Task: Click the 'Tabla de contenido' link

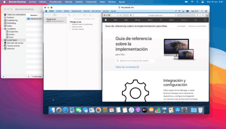Action: pos(126,67)
